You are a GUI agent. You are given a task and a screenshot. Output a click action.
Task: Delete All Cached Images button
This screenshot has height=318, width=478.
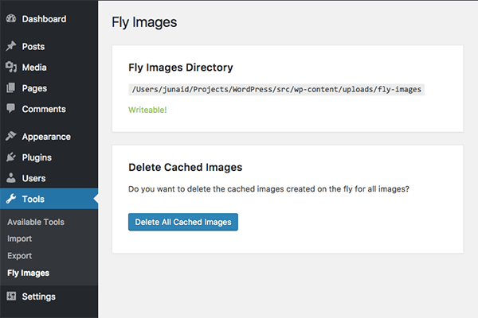(183, 222)
